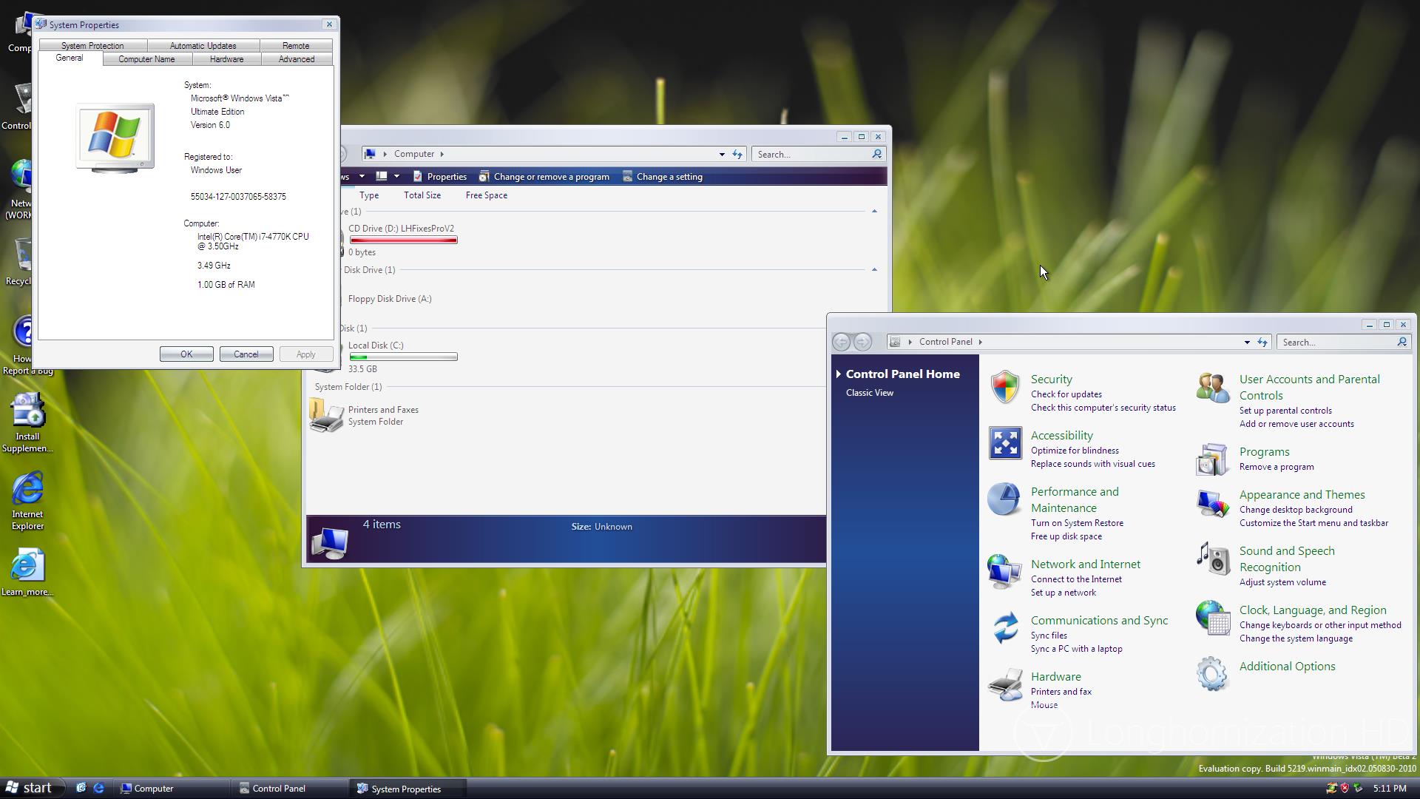
Task: Click the Local Disk (C:) usage bar
Action: coord(403,357)
